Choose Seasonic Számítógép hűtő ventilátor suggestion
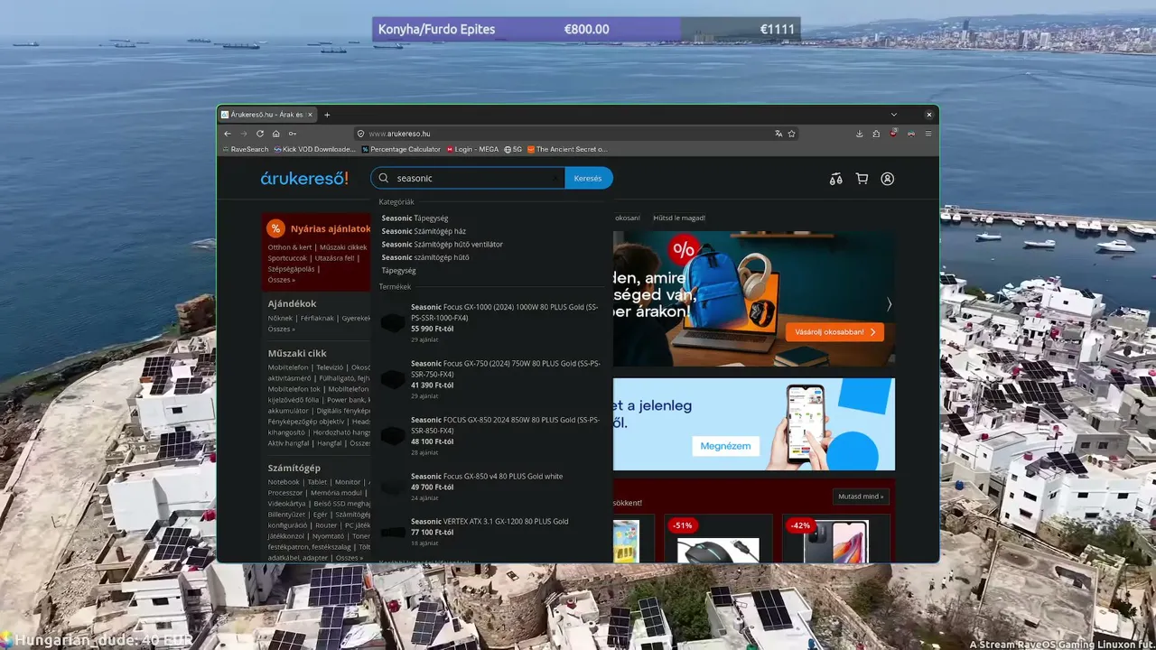 [443, 244]
